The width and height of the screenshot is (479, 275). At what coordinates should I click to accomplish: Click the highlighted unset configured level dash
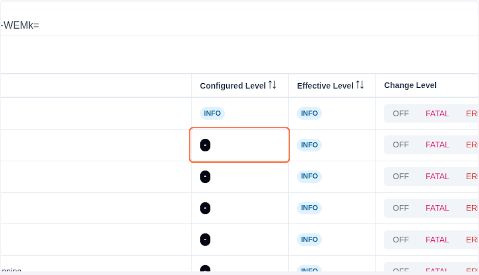[x=205, y=145]
